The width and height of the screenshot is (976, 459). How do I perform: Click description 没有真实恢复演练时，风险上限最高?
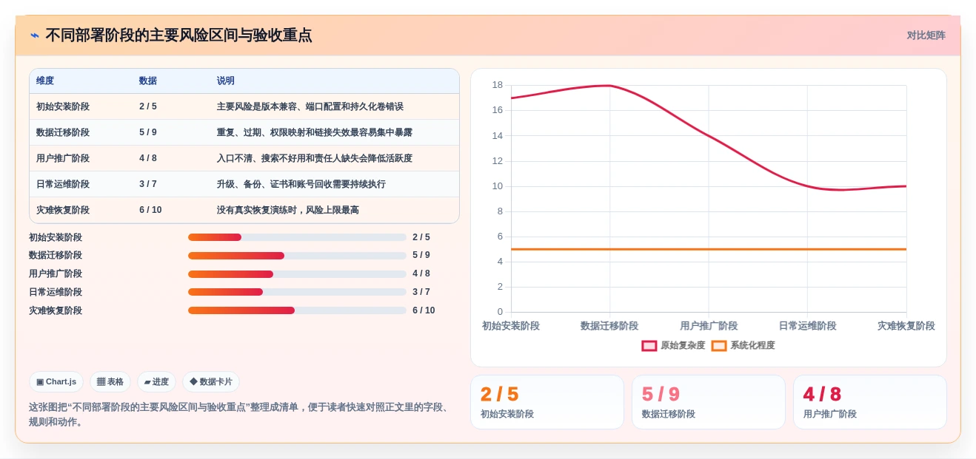pyautogui.click(x=288, y=210)
